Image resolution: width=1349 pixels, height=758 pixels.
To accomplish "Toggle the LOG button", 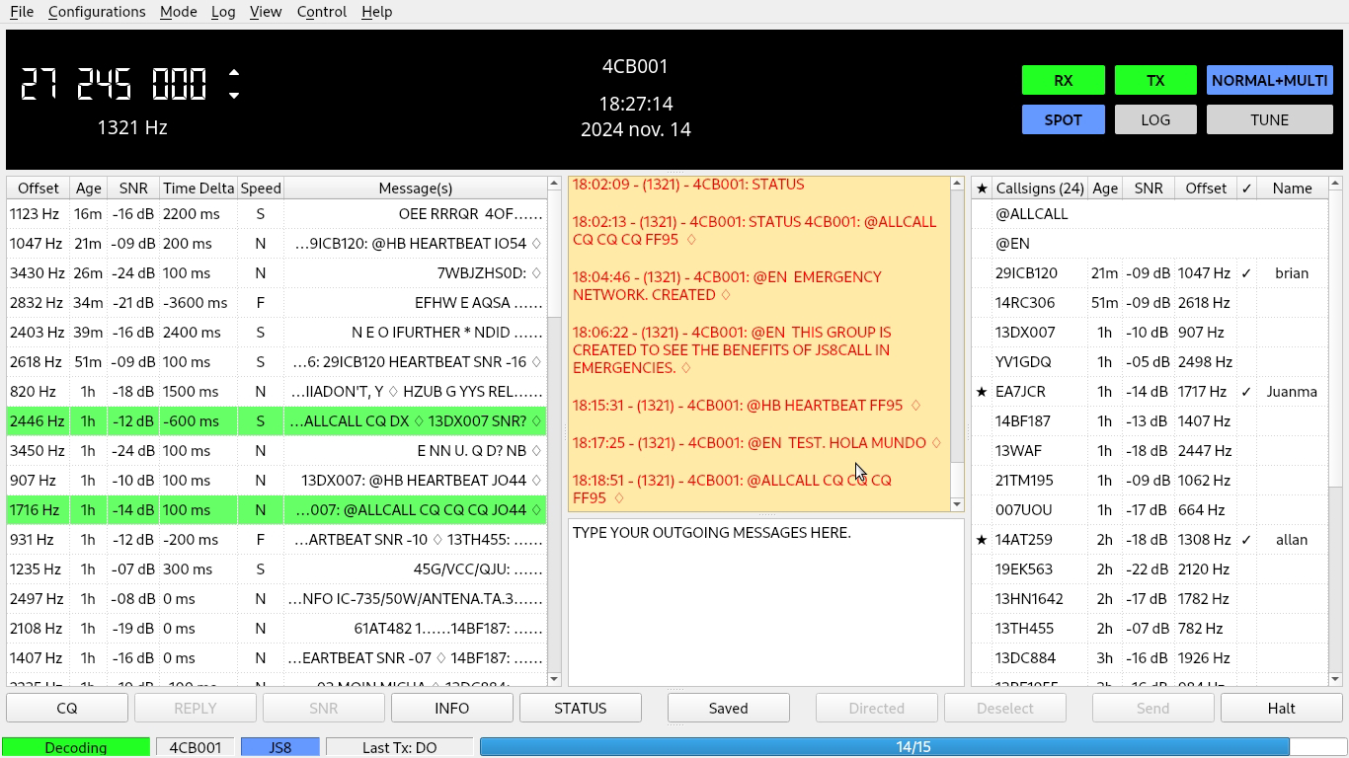I will [x=1155, y=119].
